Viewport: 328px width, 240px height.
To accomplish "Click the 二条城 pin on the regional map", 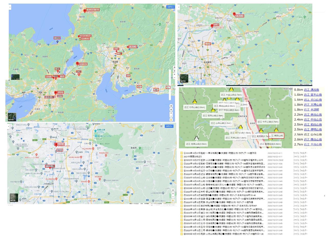I will pyautogui.click(x=58, y=72).
